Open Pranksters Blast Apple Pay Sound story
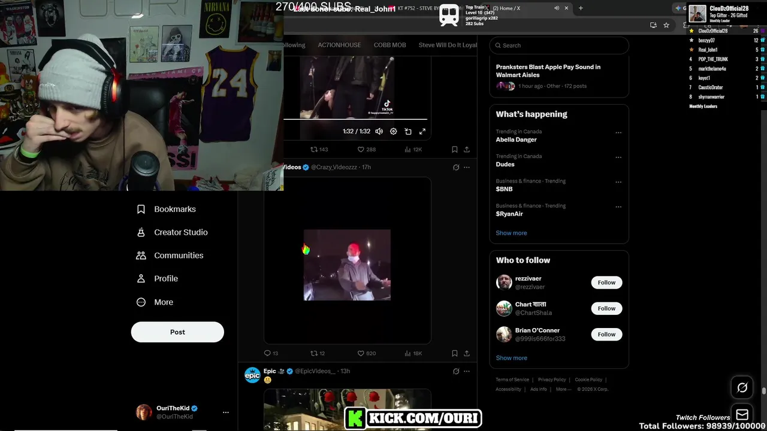This screenshot has height=431, width=767. pyautogui.click(x=548, y=71)
